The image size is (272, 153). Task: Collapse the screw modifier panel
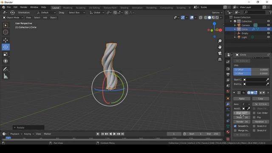click(x=234, y=93)
